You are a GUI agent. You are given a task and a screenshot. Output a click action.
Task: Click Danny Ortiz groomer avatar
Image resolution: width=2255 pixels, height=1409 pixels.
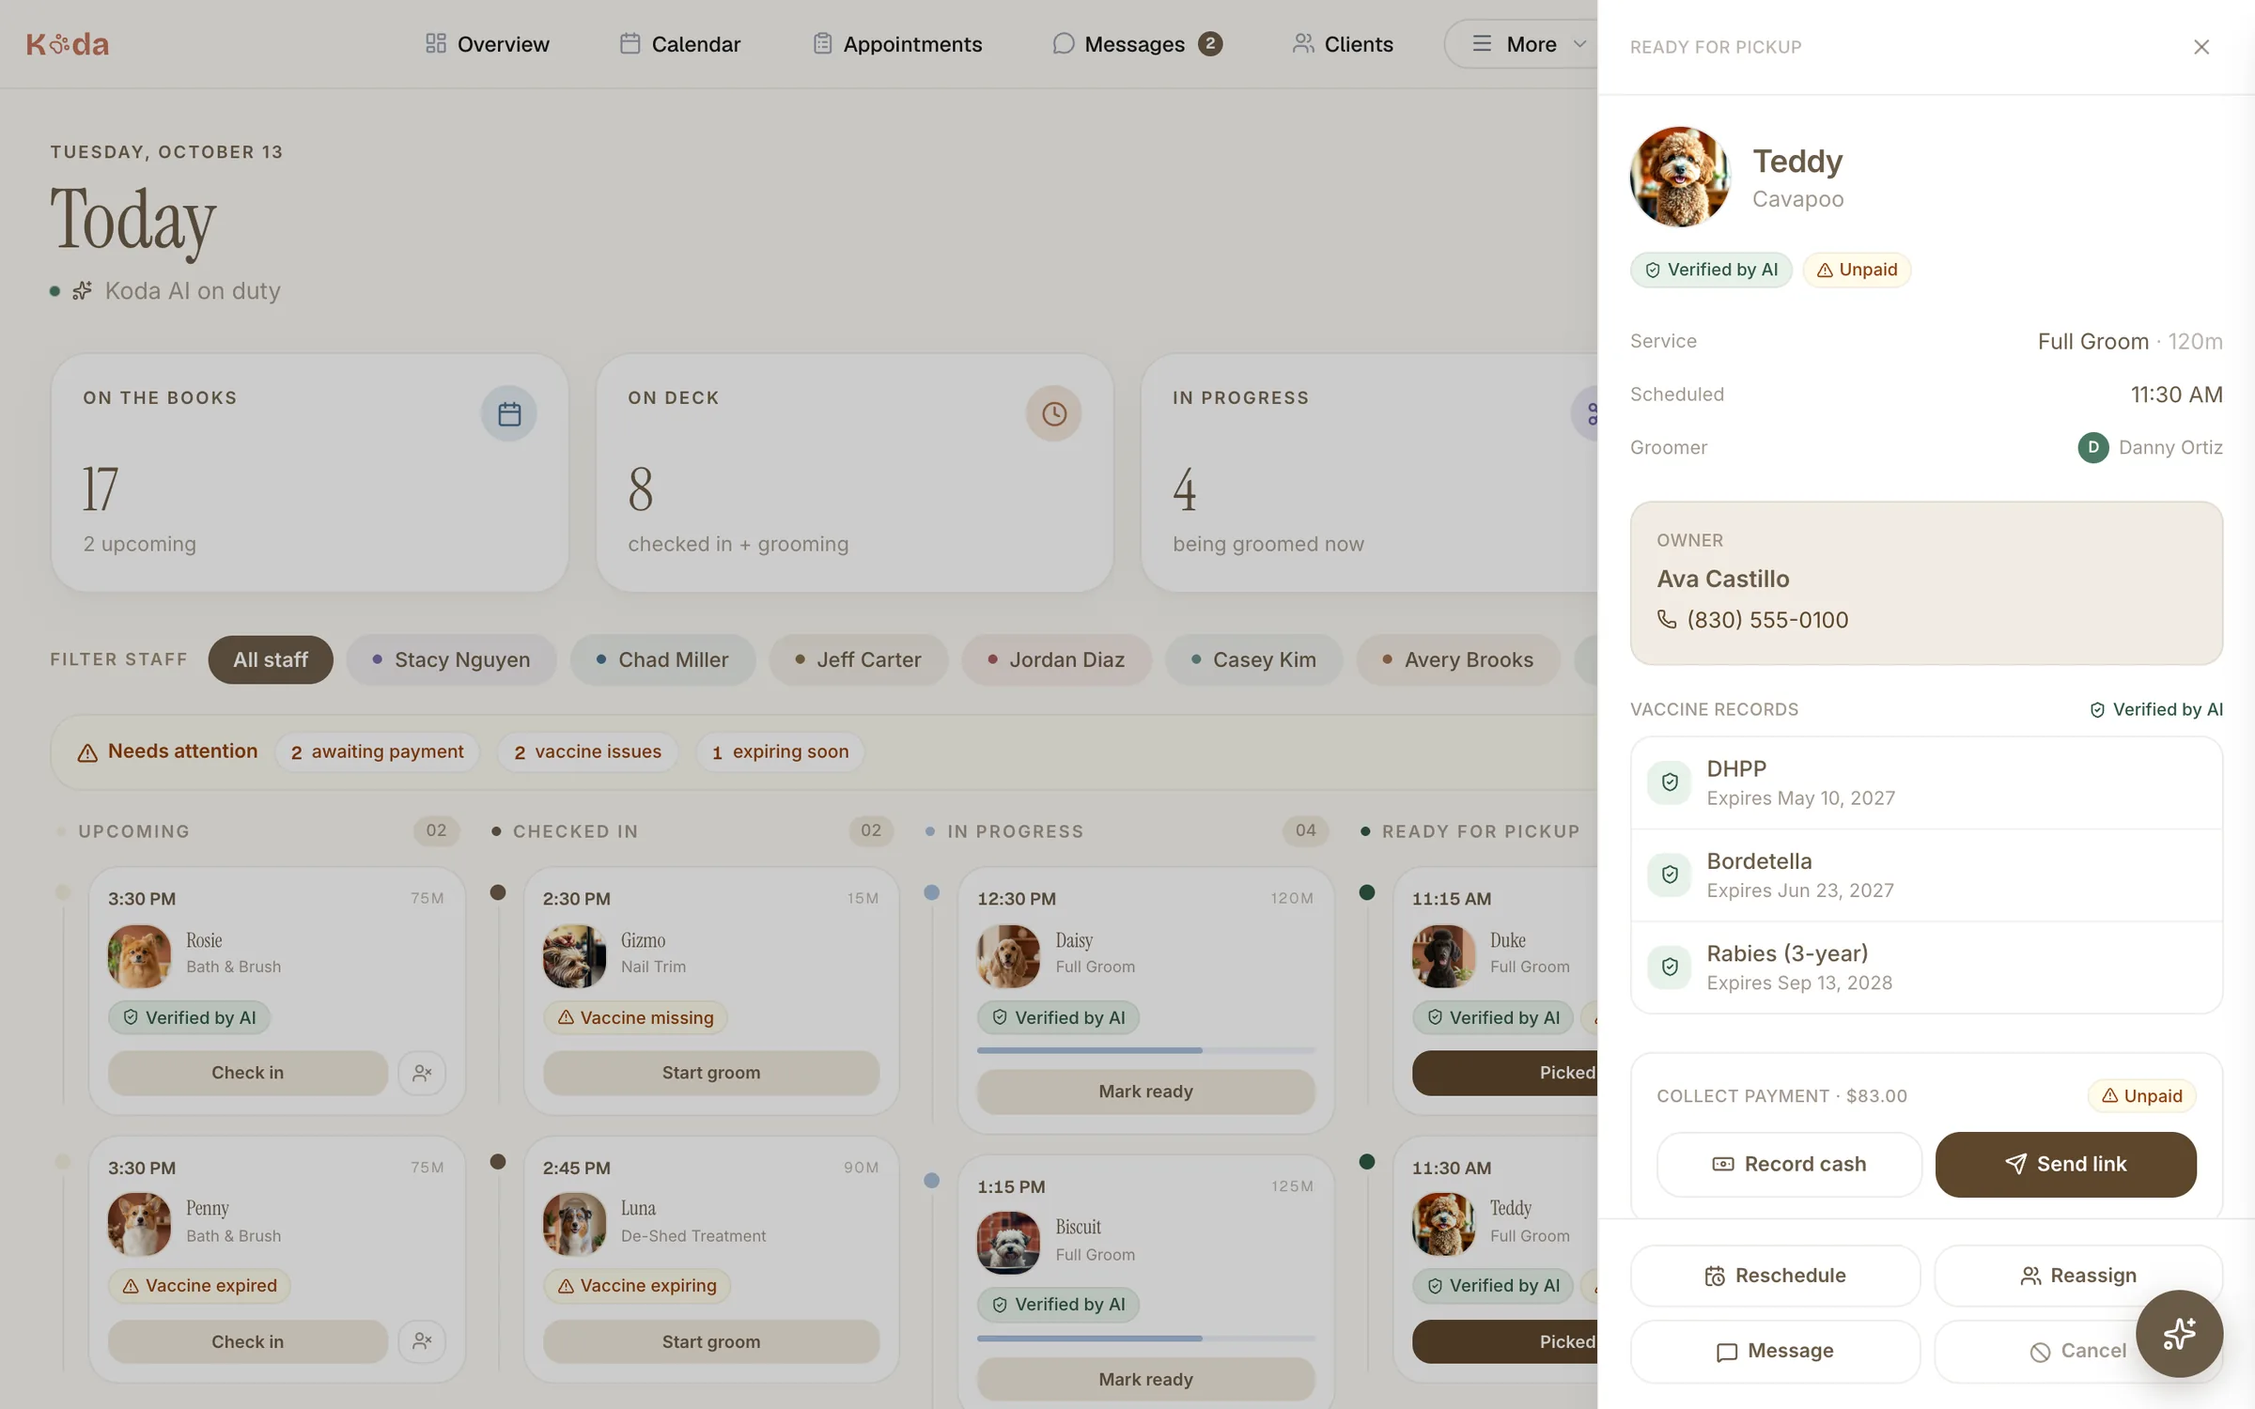[x=2092, y=447]
